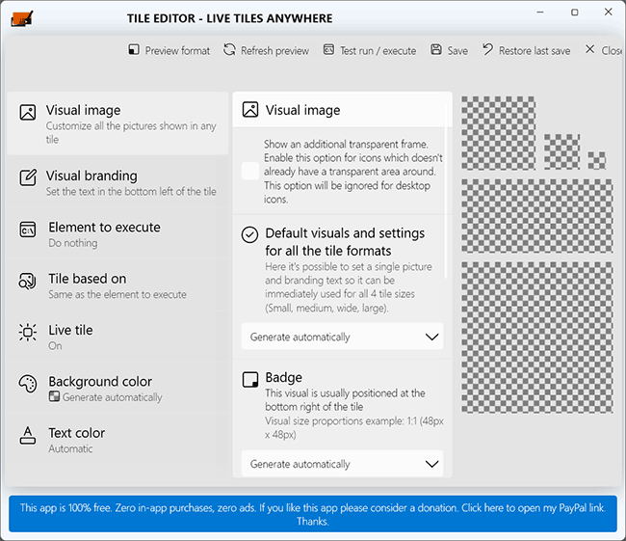Image resolution: width=626 pixels, height=541 pixels.
Task: Click the app logo in title bar
Action: click(21, 18)
